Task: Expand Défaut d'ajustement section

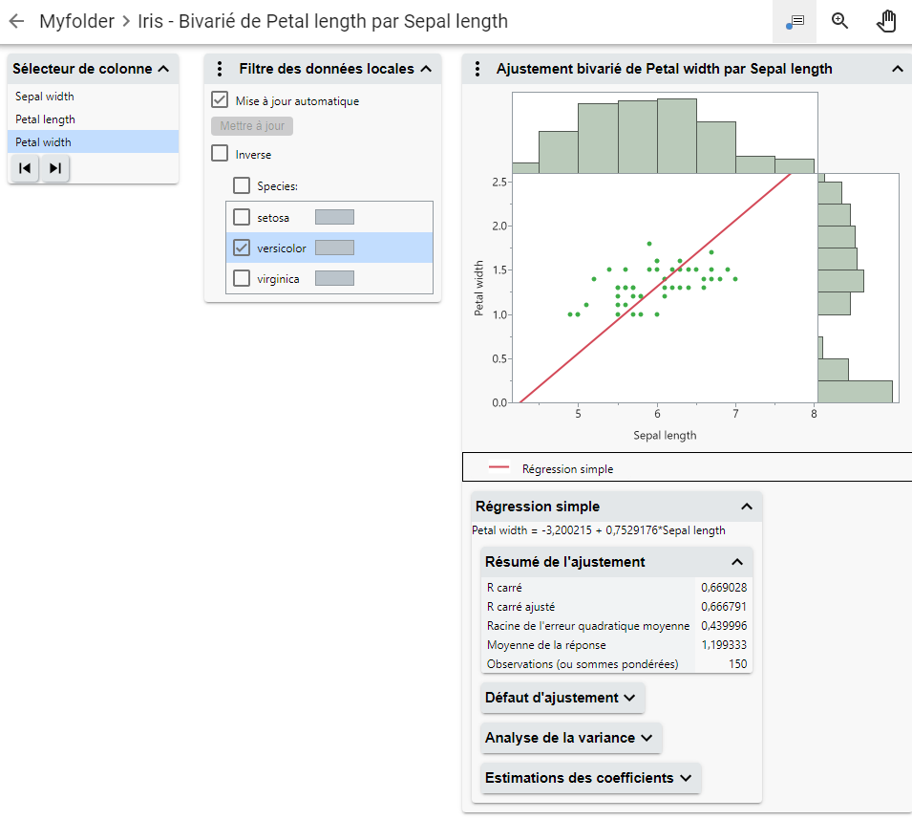Action: [x=562, y=698]
